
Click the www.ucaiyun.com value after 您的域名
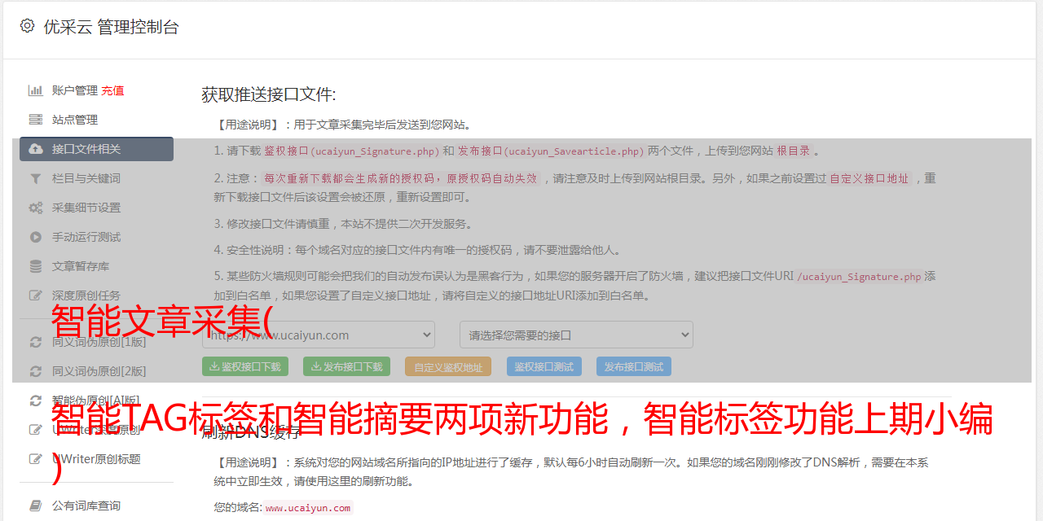(x=308, y=508)
